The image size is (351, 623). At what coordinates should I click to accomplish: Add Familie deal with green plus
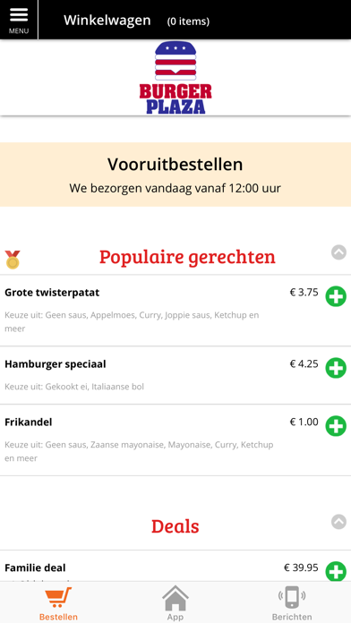tap(336, 572)
